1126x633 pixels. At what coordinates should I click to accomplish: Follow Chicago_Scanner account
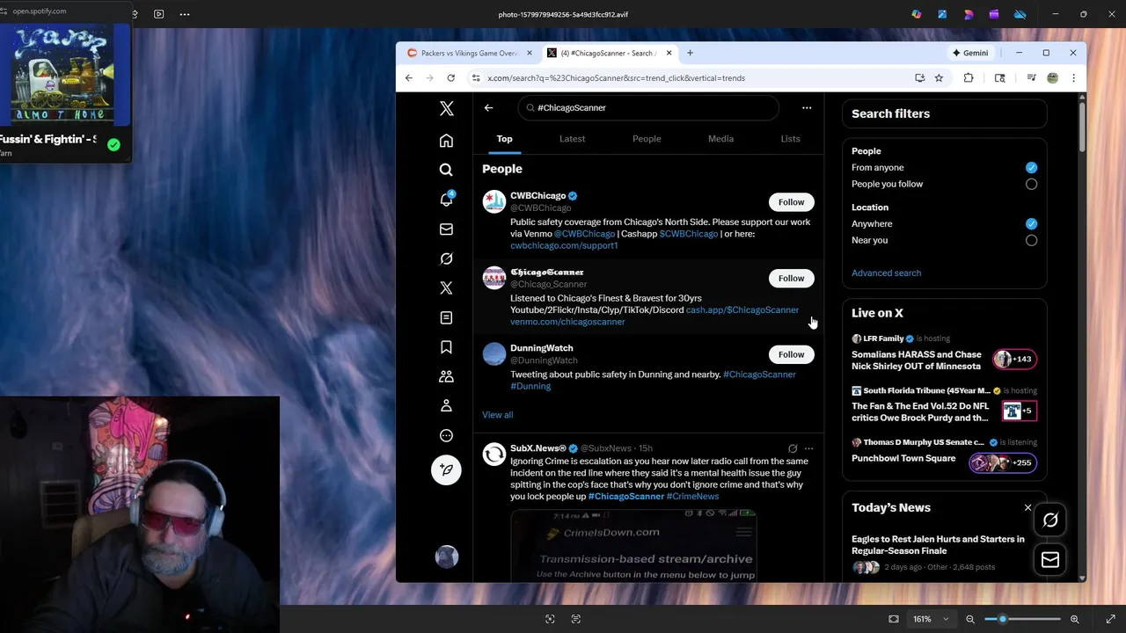pyautogui.click(x=791, y=278)
